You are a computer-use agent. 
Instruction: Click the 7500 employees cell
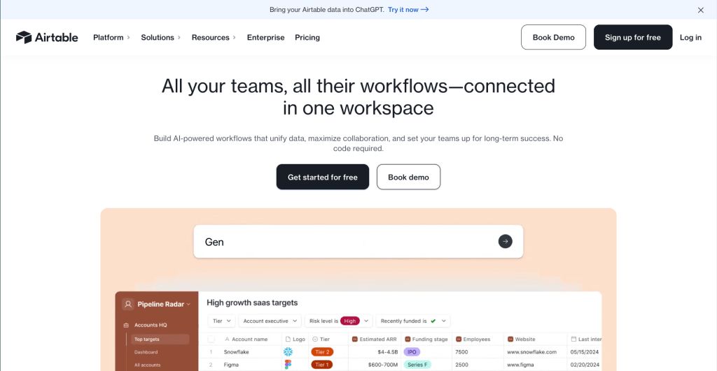(x=461, y=352)
